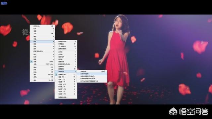The width and height of the screenshot is (212, 119).
Task: Click the 悟空问答 watermark logo
Action: 188,111
